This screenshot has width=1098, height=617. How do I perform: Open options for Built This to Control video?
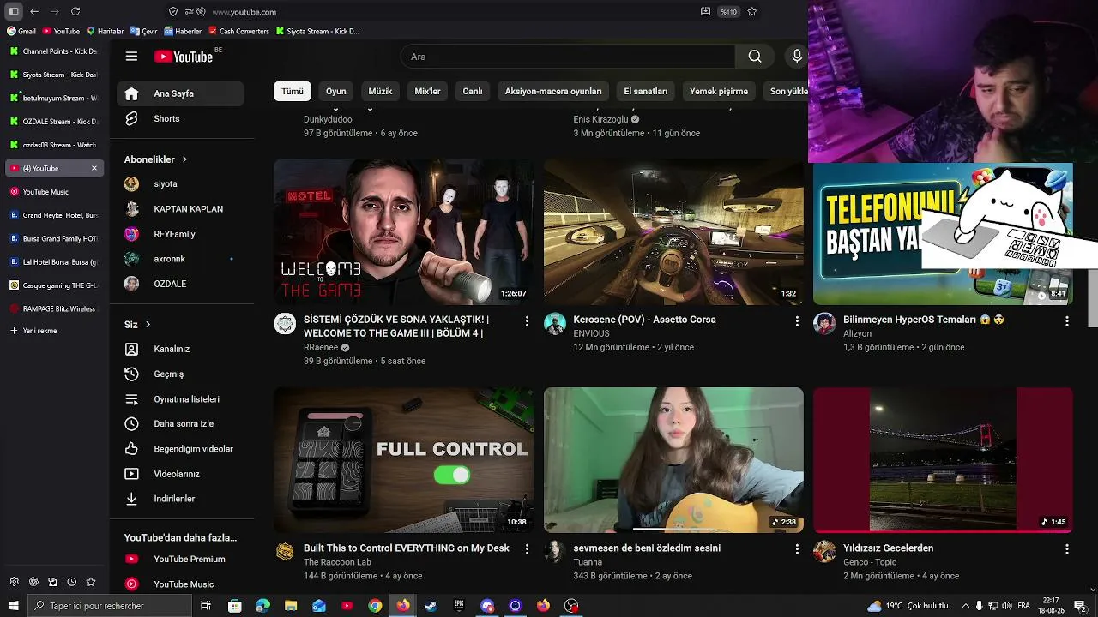(527, 548)
